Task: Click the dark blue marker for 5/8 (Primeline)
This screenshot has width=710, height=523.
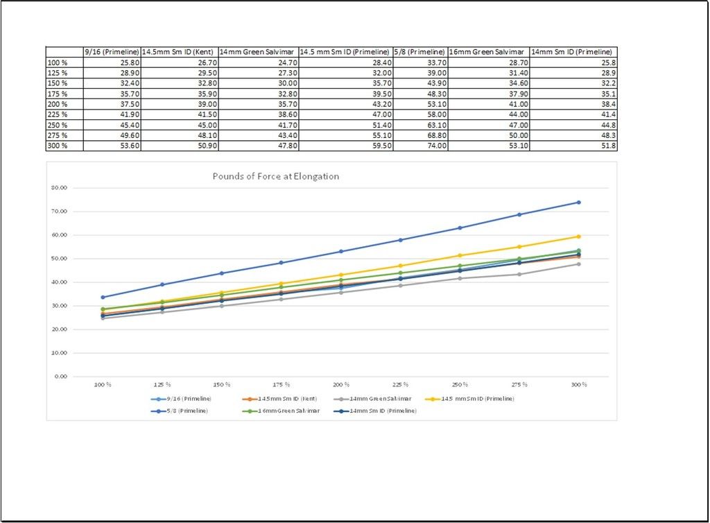Action: pos(157,410)
